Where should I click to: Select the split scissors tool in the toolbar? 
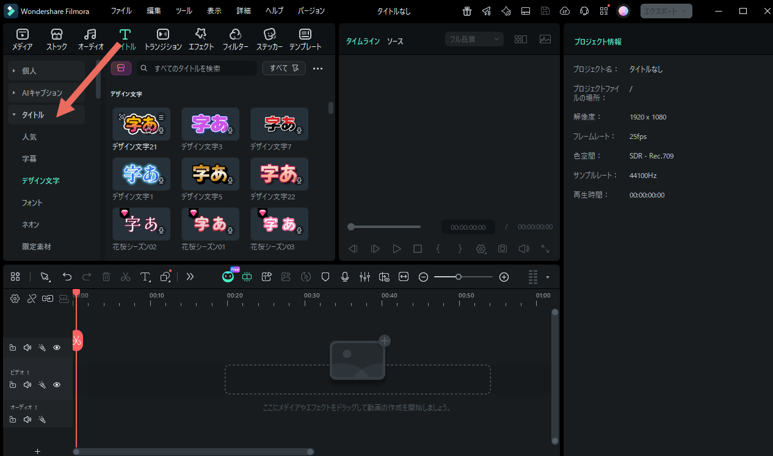tap(125, 277)
